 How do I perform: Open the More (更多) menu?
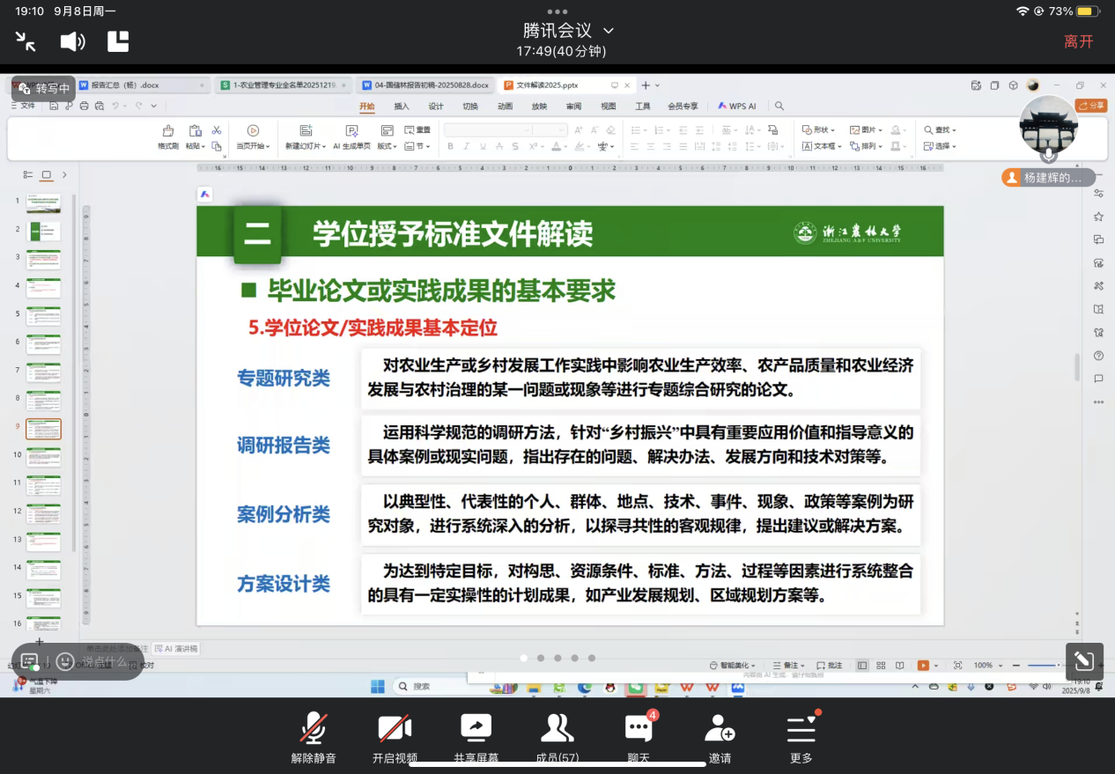[801, 730]
